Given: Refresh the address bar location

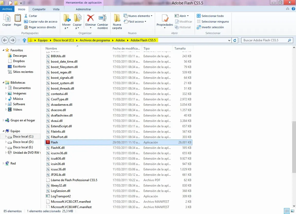Looking at the screenshot, I should click(235, 40).
